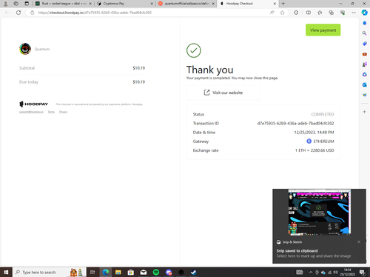Open the profile icon in title bar
Image resolution: width=370 pixels, height=277 pixels.
(6, 4)
